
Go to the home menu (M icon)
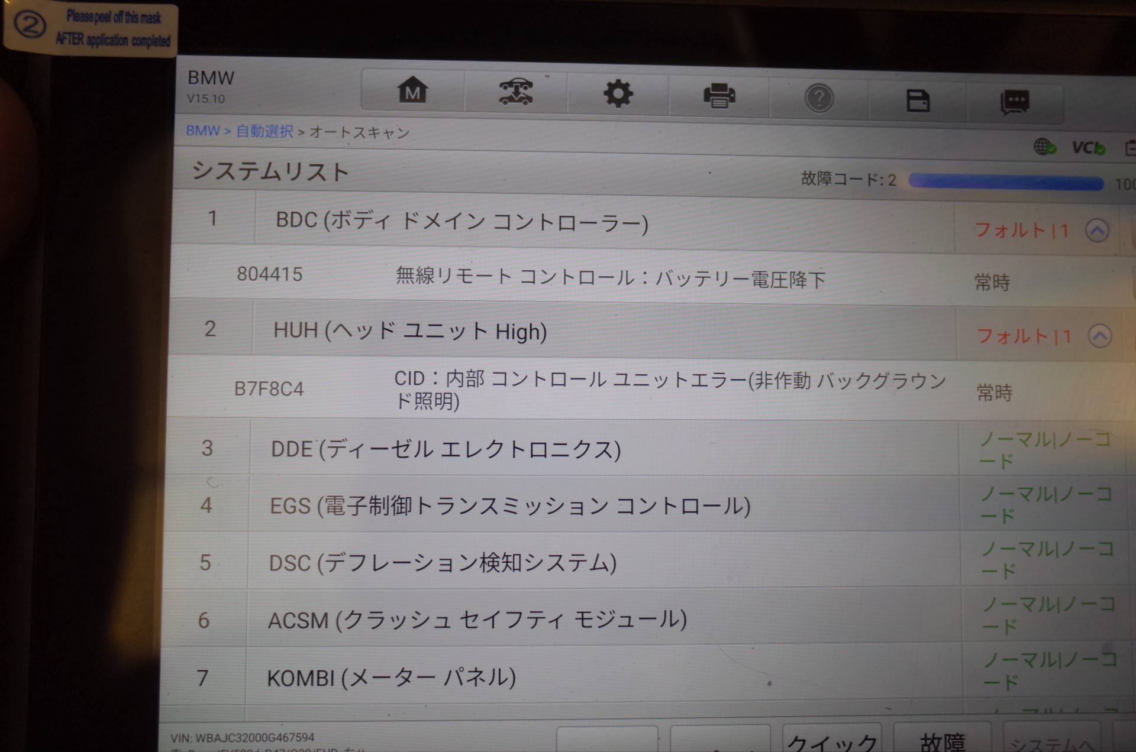click(x=412, y=90)
